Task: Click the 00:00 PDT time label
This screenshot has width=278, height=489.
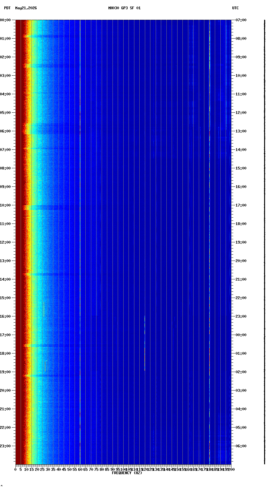Action: point(5,20)
